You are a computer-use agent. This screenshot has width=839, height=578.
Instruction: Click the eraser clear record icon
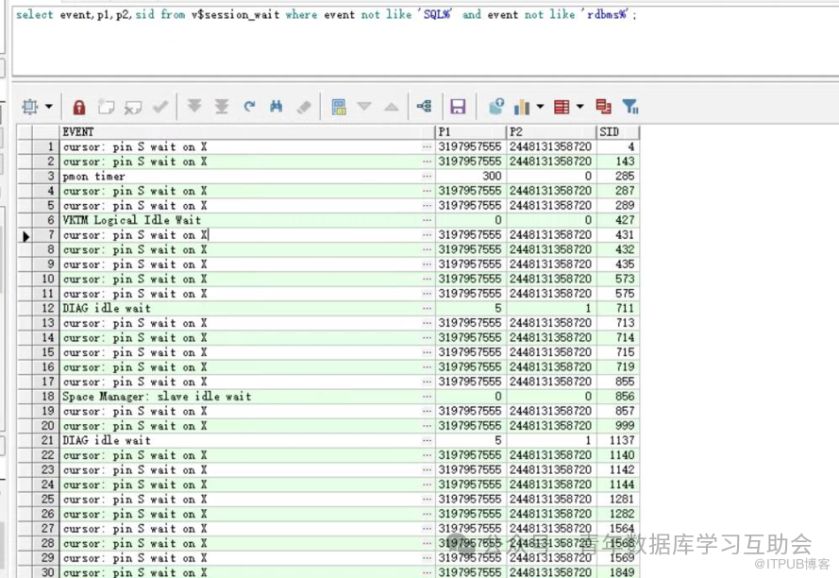point(304,107)
